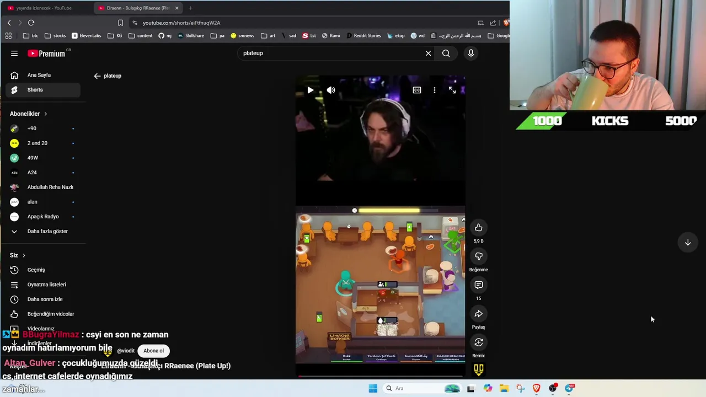The image size is (706, 397).
Task: Clear the plateup search query
Action: tap(428, 53)
